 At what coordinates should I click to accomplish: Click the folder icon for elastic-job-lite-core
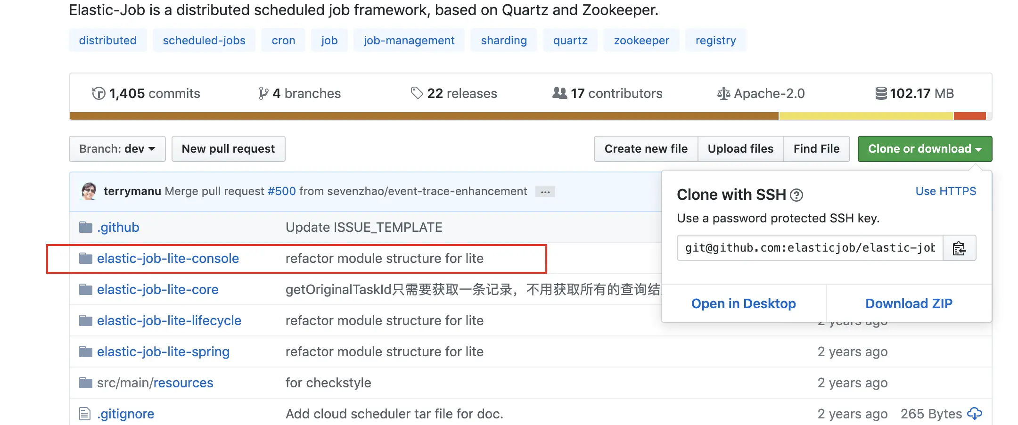(85, 289)
